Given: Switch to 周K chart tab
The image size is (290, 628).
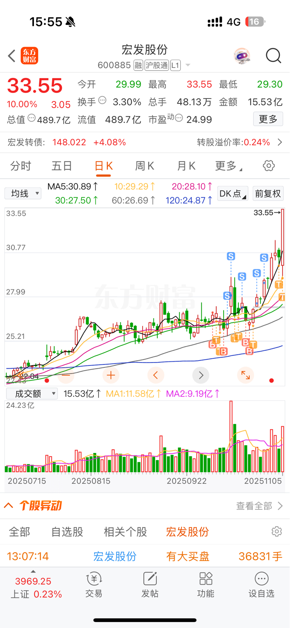Looking at the screenshot, I should (x=145, y=166).
